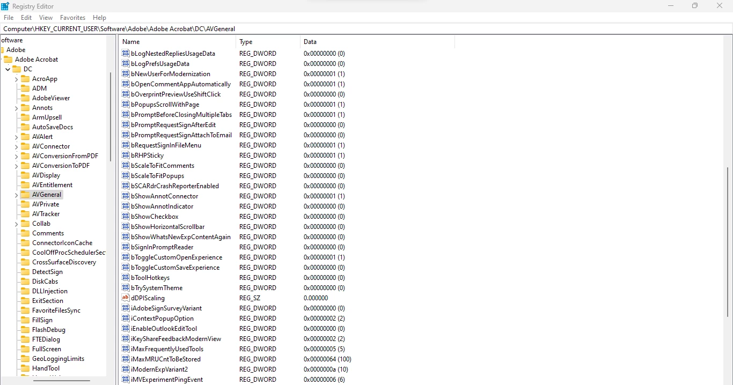Viewport: 733px width, 385px height.
Task: Select the ConnectorIconCache key
Action: [x=62, y=243]
